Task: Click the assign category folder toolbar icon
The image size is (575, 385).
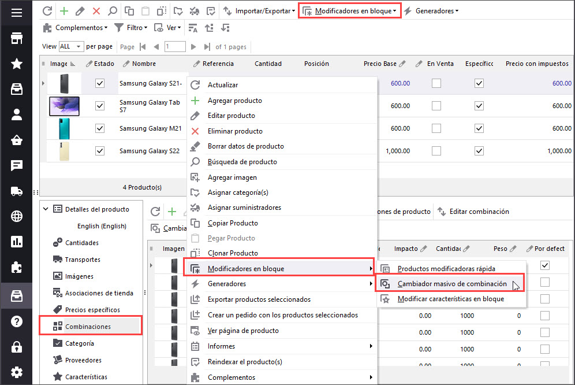Action: (178, 11)
